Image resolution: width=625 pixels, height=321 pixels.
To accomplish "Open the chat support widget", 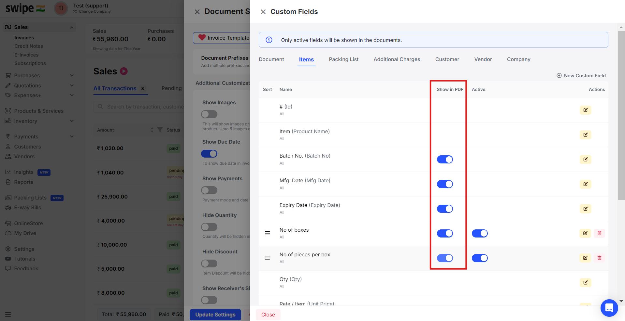I will point(609,308).
